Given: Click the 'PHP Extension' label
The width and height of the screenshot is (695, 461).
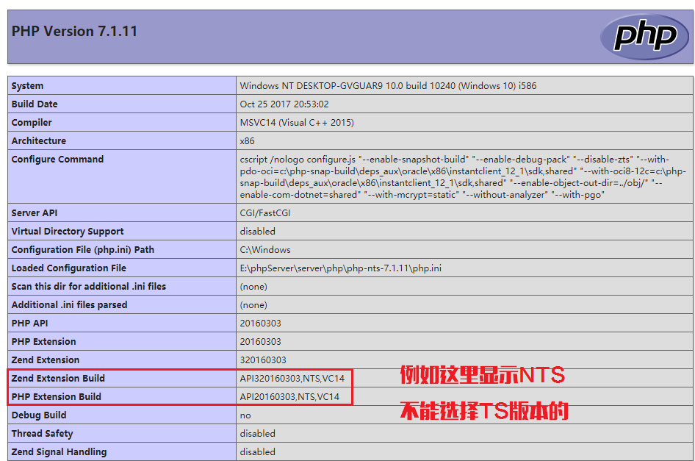Looking at the screenshot, I should point(44,341).
